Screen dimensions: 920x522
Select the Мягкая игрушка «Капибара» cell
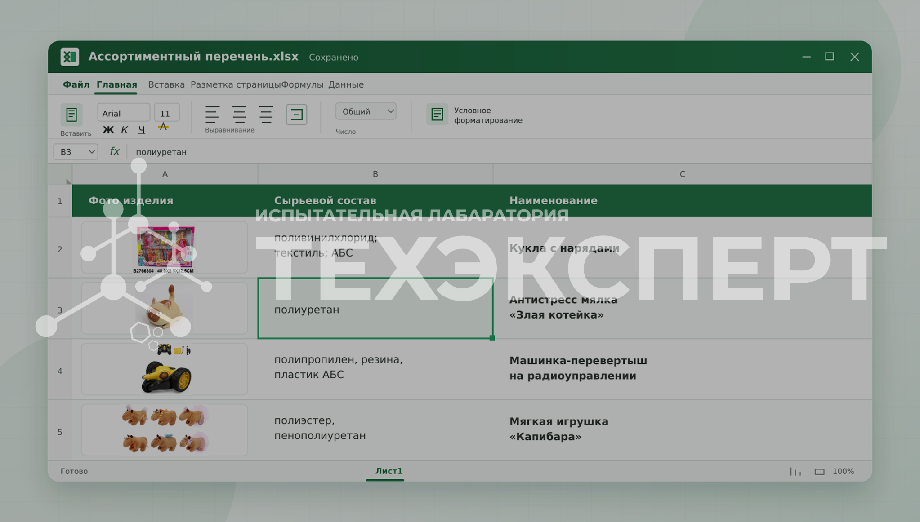[683, 429]
